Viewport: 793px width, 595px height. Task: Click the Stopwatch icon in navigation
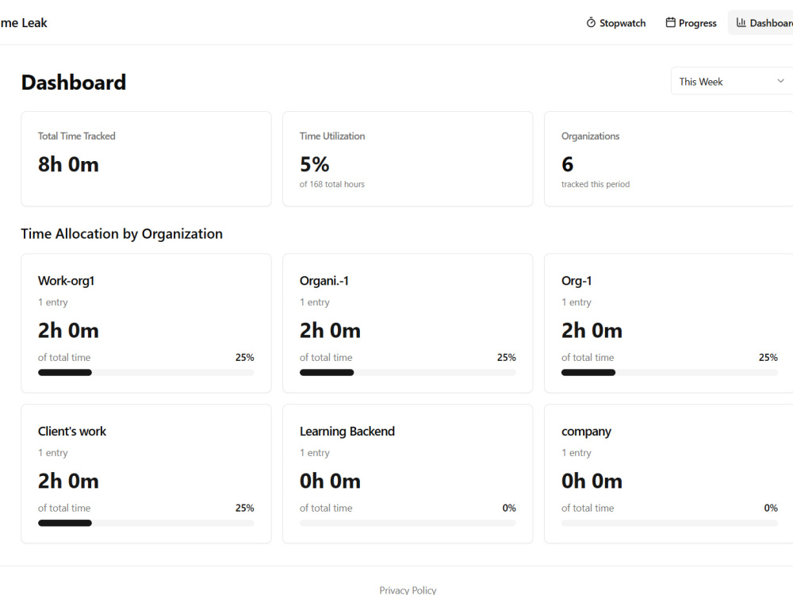pyautogui.click(x=591, y=23)
